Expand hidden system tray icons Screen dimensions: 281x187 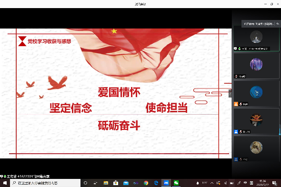coord(212,183)
